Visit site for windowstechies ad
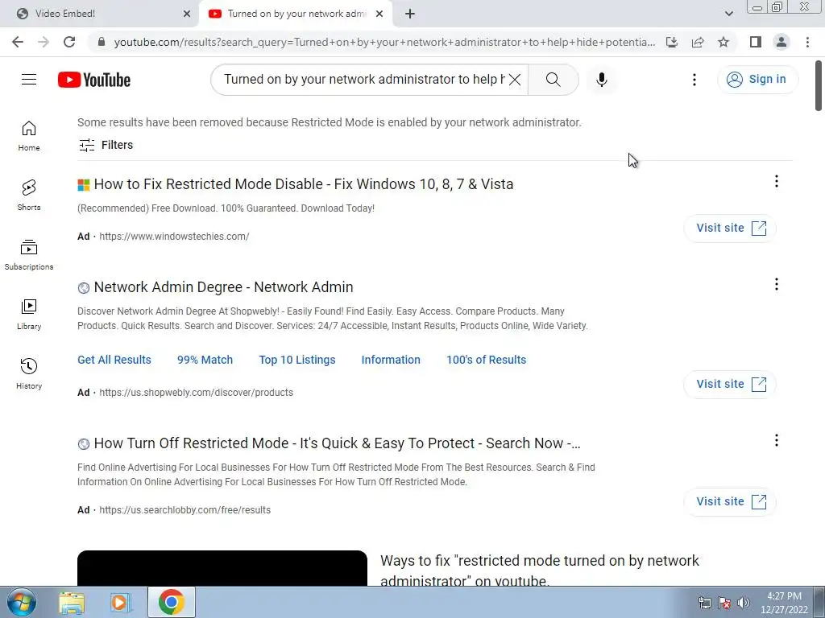 click(730, 228)
